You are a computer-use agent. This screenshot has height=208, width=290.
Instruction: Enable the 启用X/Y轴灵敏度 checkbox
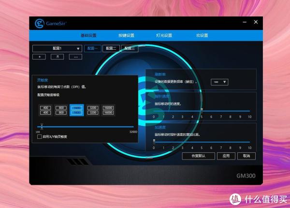[x=39, y=136]
